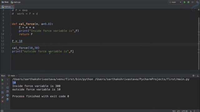Viewport: 200px width, 112px height.
Task: Click the main.py file path link in console
Action: pyautogui.click(x=142, y=79)
